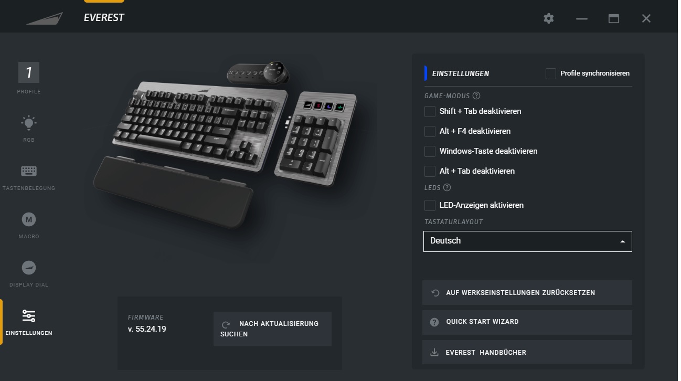The image size is (681, 381).
Task: Enable Shift + Tab deaktivieren checkbox
Action: pos(430,111)
